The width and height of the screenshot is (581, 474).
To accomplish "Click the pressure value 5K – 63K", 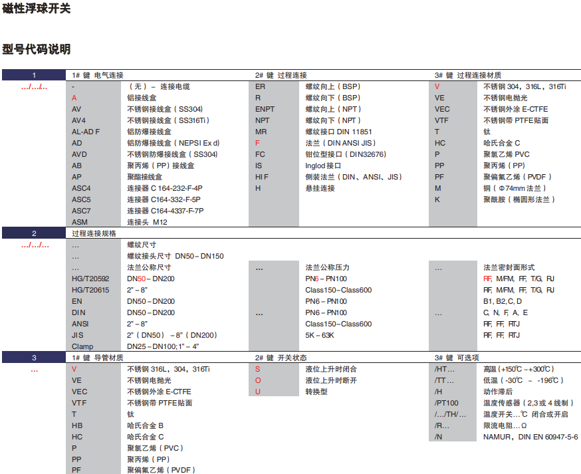I will (x=320, y=335).
